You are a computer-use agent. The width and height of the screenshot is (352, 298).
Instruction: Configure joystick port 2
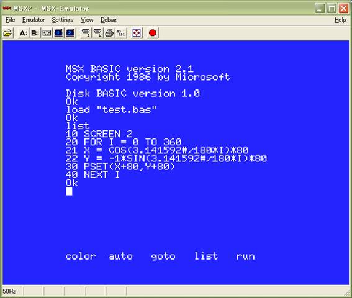pyautogui.click(x=97, y=34)
